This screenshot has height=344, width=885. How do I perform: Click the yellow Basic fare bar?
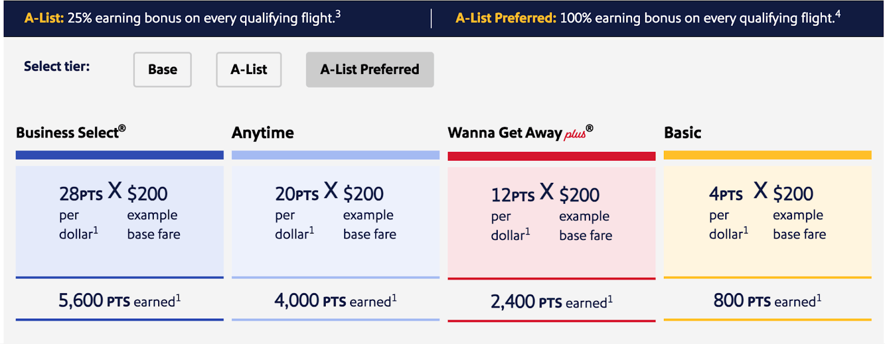click(767, 155)
